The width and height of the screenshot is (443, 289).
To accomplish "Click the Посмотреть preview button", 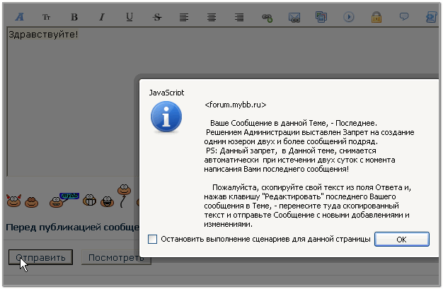I will [116, 257].
